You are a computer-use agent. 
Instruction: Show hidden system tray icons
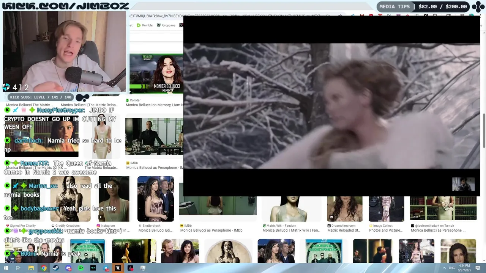coord(444,268)
